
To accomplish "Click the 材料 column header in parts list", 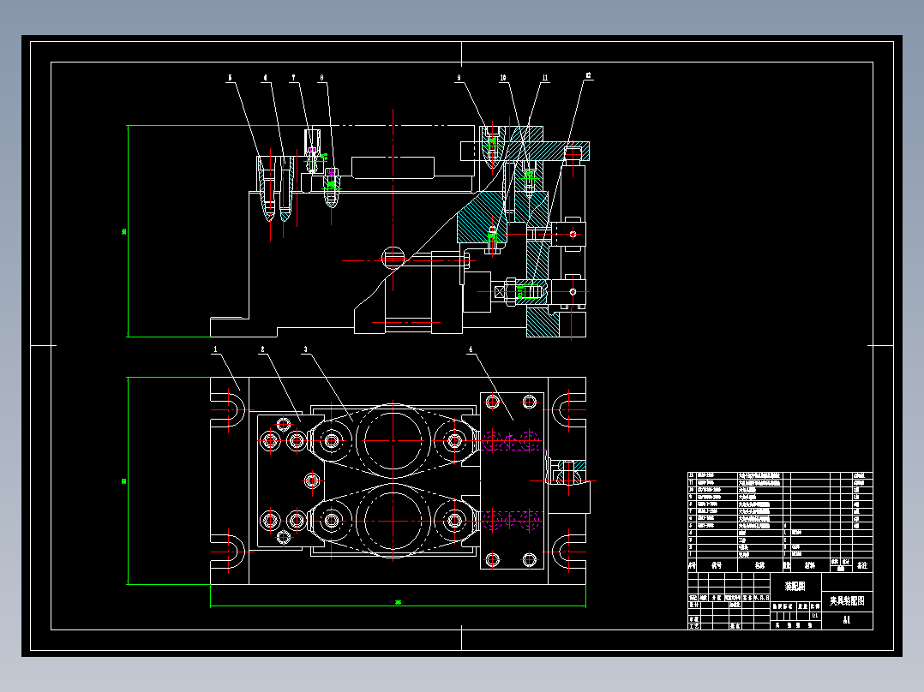I will click(x=810, y=565).
